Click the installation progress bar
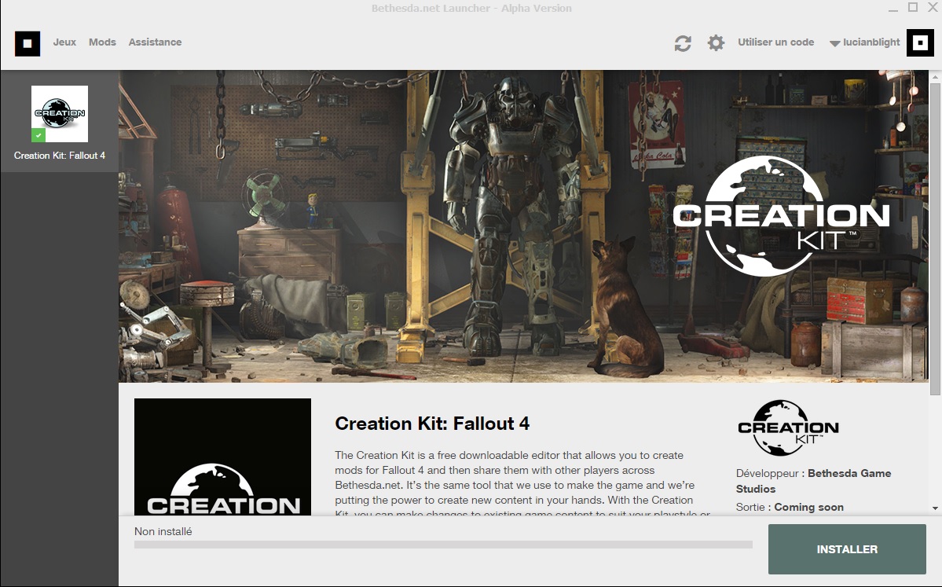Screen dimensions: 942x587 443,545
